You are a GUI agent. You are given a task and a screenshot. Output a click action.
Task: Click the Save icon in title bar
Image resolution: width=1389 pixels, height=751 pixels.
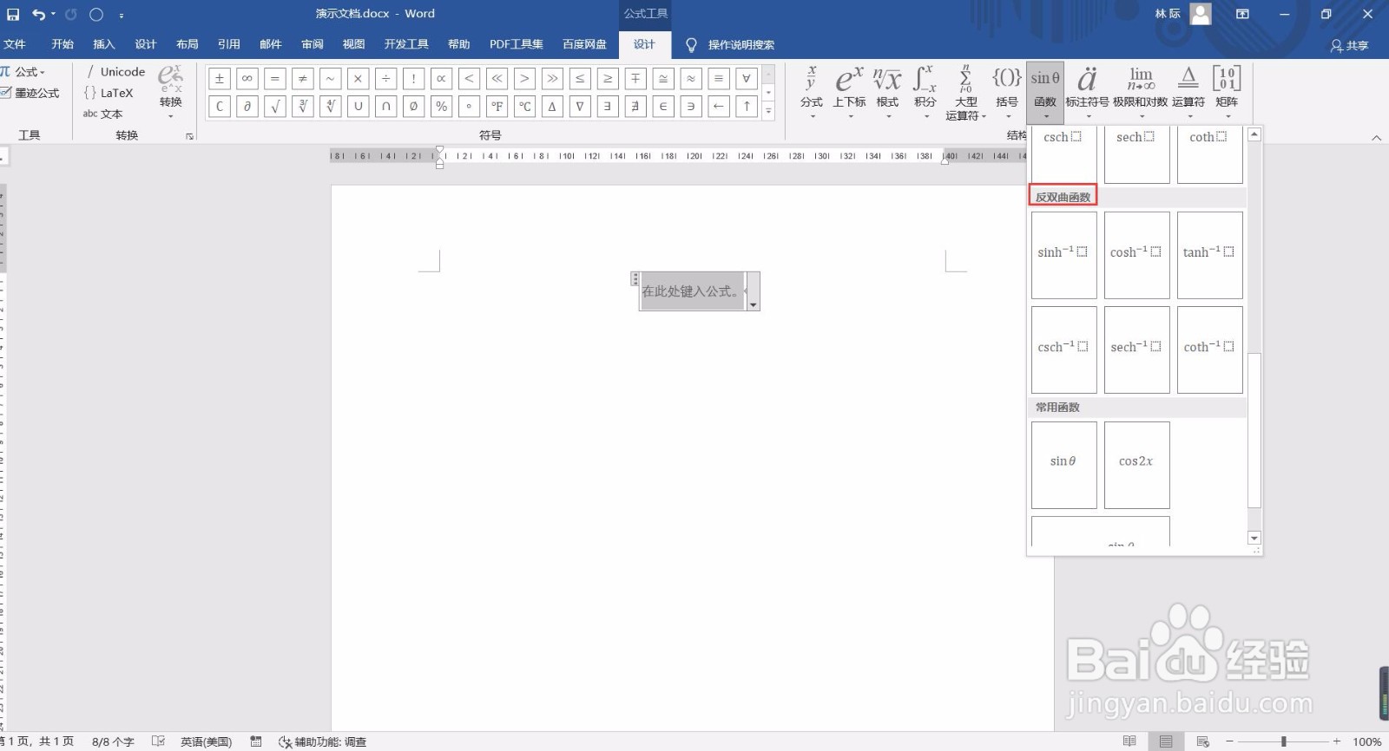13,14
